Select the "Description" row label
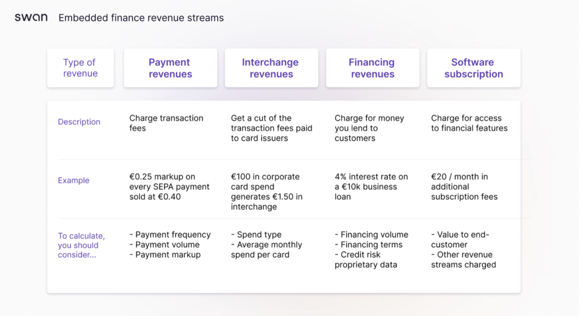The image size is (579, 316). coord(79,122)
